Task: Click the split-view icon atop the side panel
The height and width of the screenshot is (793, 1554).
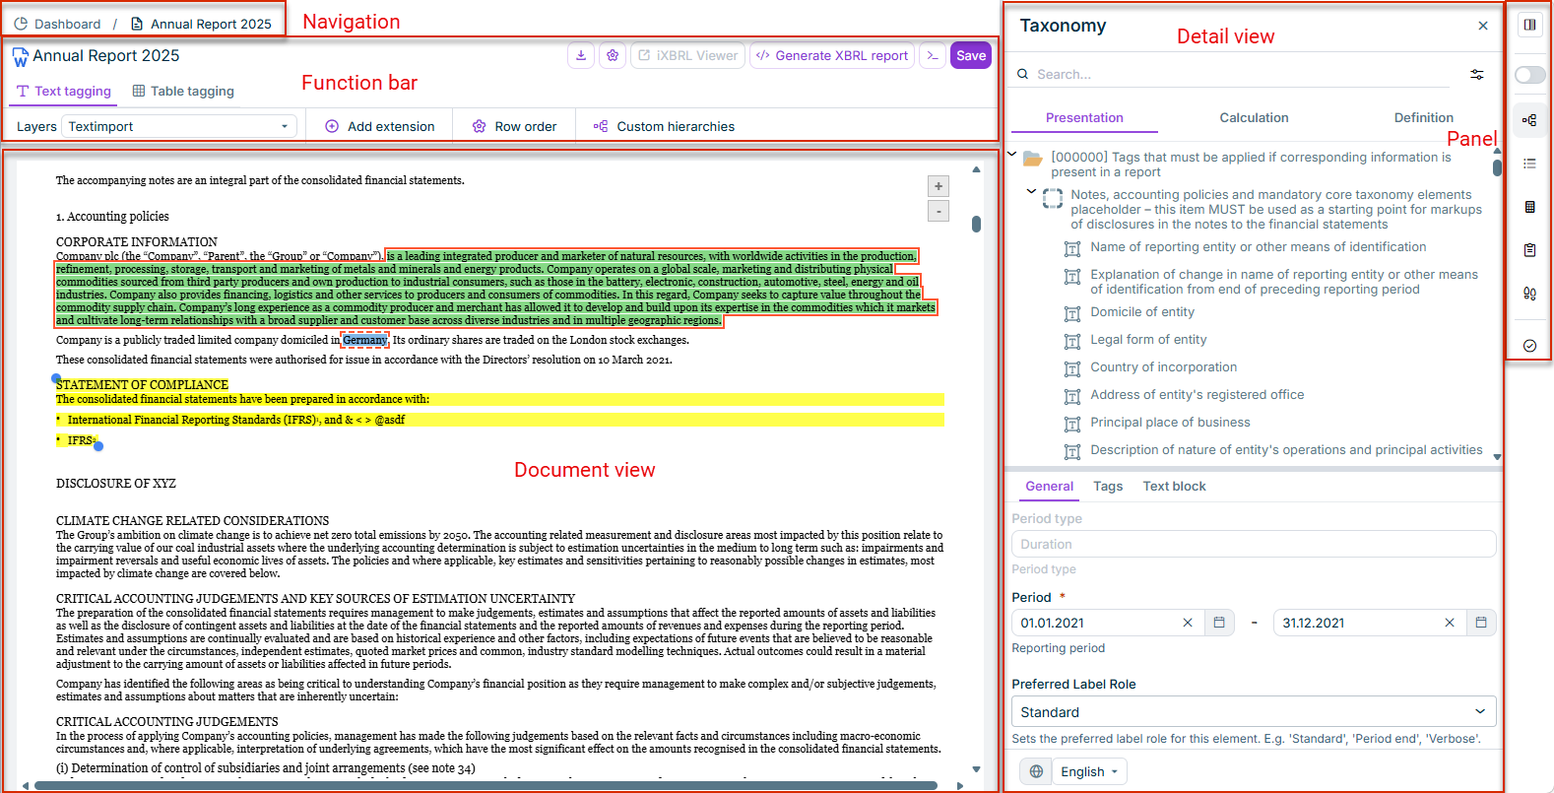Action: coord(1529,25)
